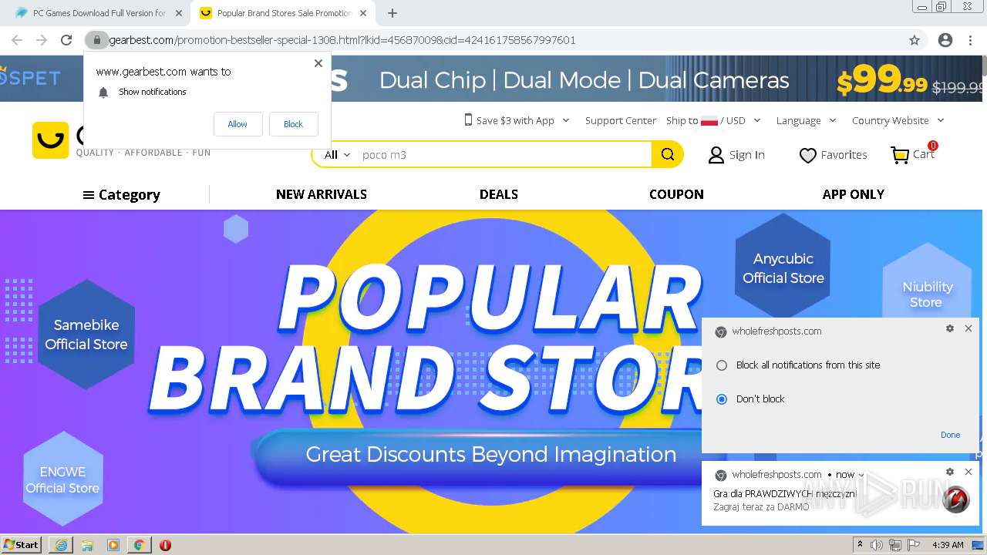Viewport: 987px width, 555px height.
Task: Open ENGWE Official Store hexagon
Action: pyautogui.click(x=63, y=479)
